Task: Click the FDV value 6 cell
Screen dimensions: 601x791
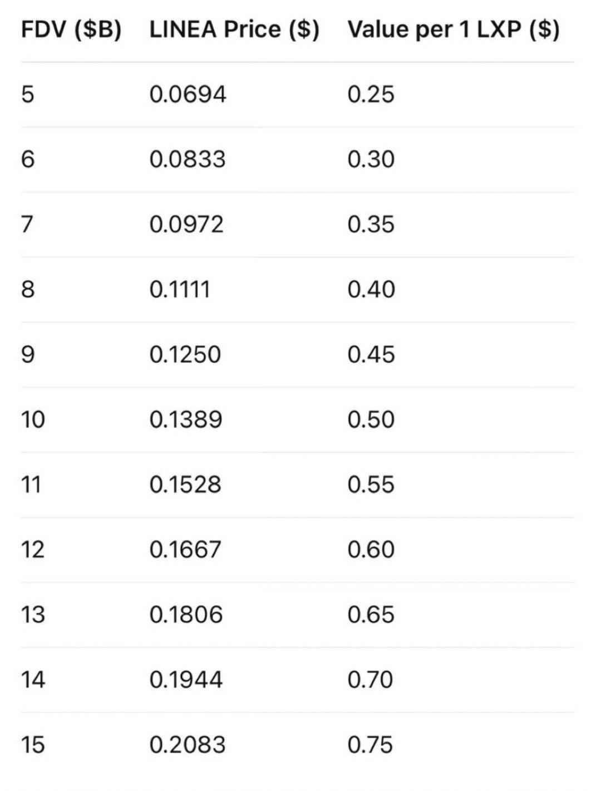Action: coord(28,159)
